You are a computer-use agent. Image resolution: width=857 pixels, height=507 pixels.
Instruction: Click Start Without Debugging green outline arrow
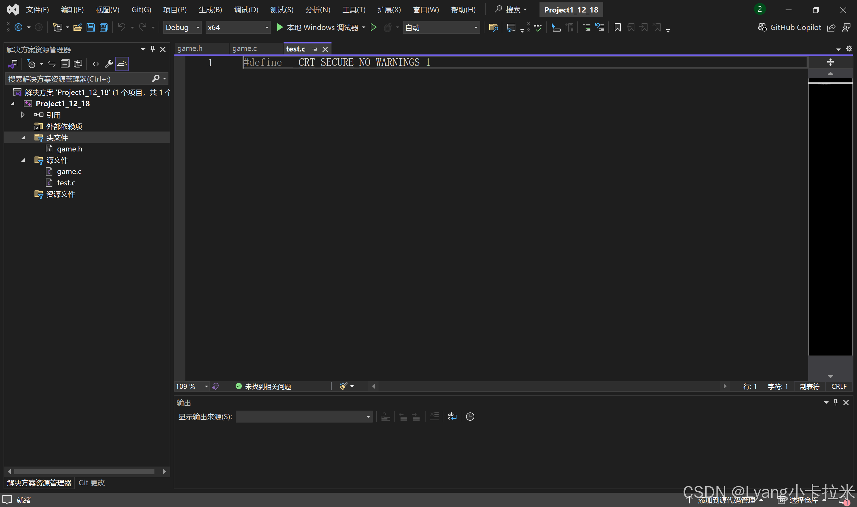[x=373, y=27]
